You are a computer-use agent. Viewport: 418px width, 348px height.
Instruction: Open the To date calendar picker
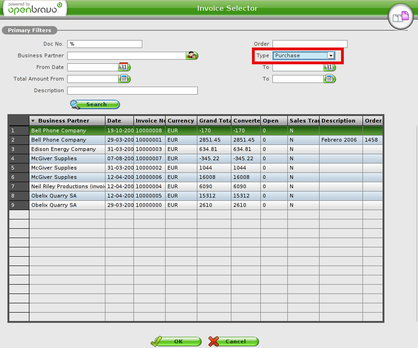[329, 67]
